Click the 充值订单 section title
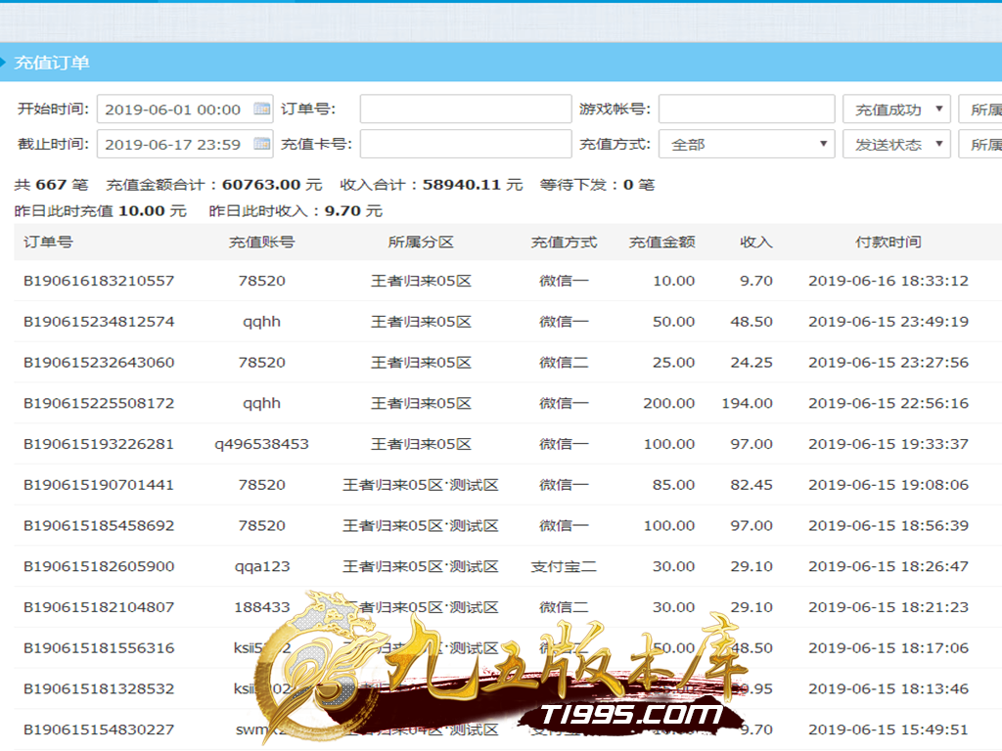1002x751 pixels. pos(52,63)
